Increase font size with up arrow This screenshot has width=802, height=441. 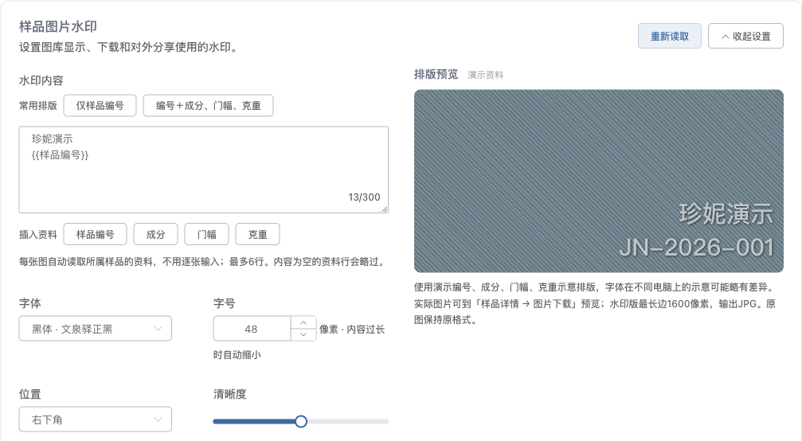(x=303, y=322)
